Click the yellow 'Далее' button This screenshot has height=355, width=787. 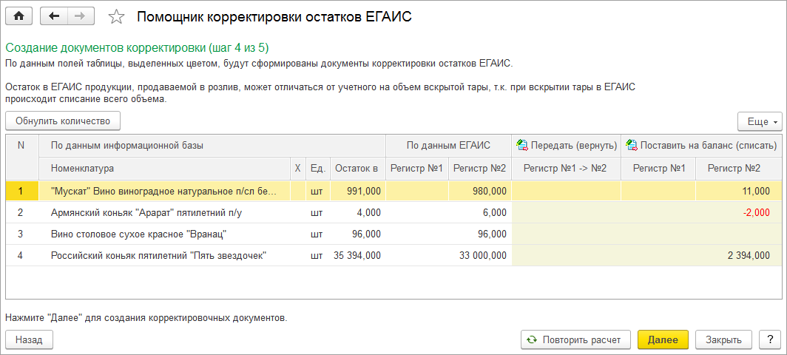click(663, 340)
